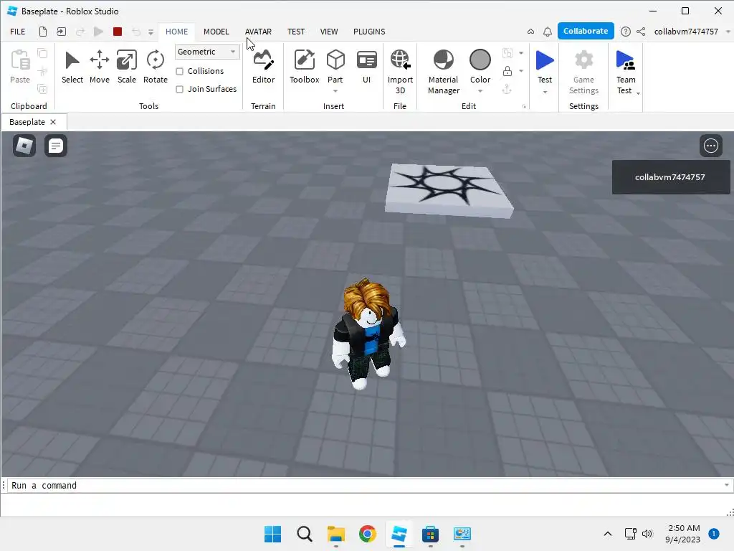Screen dimensions: 734x551
Task: Open the Roblox menu icon in viewport
Action: (24, 146)
